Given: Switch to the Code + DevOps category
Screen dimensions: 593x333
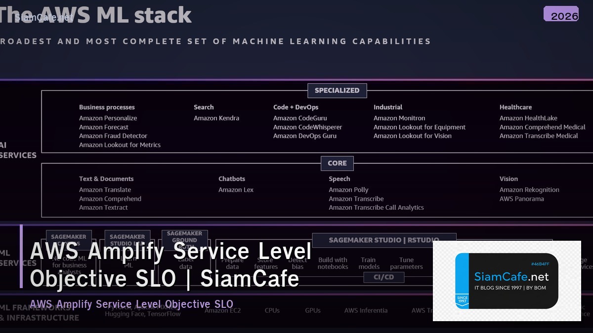Looking at the screenshot, I should [x=296, y=107].
